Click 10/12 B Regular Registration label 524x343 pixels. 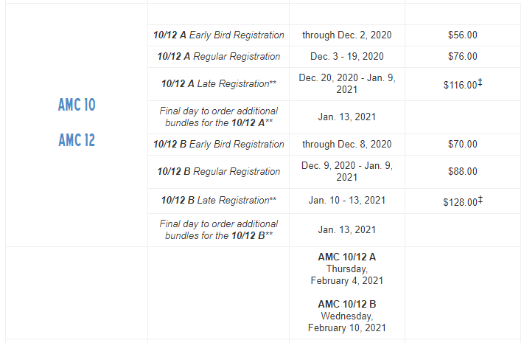pos(219,172)
